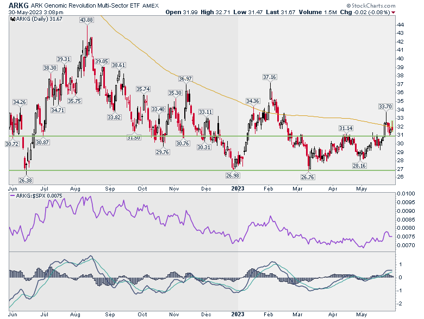This screenshot has width=424, height=319.
Task: Click the 2023 label on price chart axis
Action: (238, 188)
